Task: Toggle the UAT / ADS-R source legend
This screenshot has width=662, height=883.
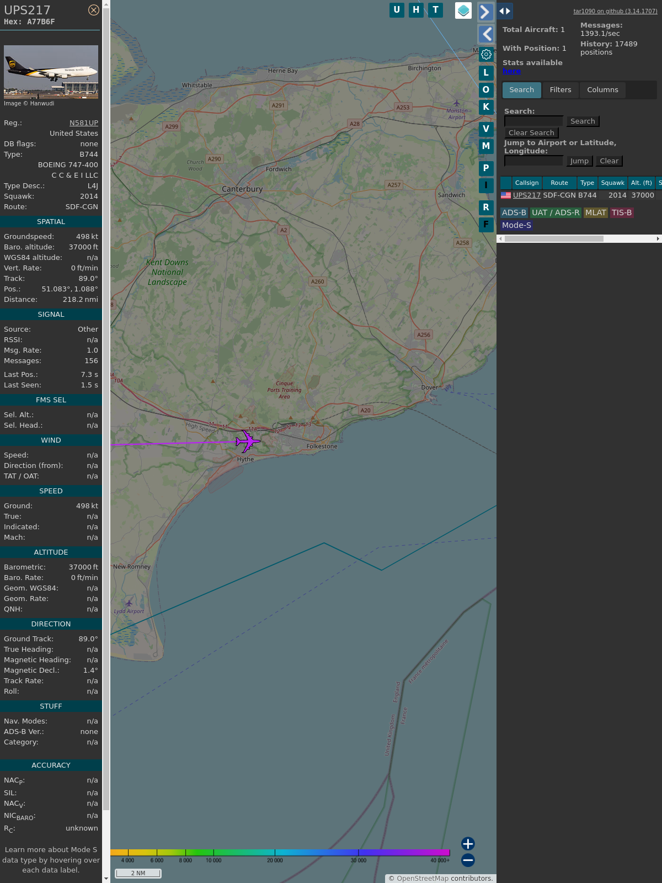Action: pyautogui.click(x=556, y=212)
